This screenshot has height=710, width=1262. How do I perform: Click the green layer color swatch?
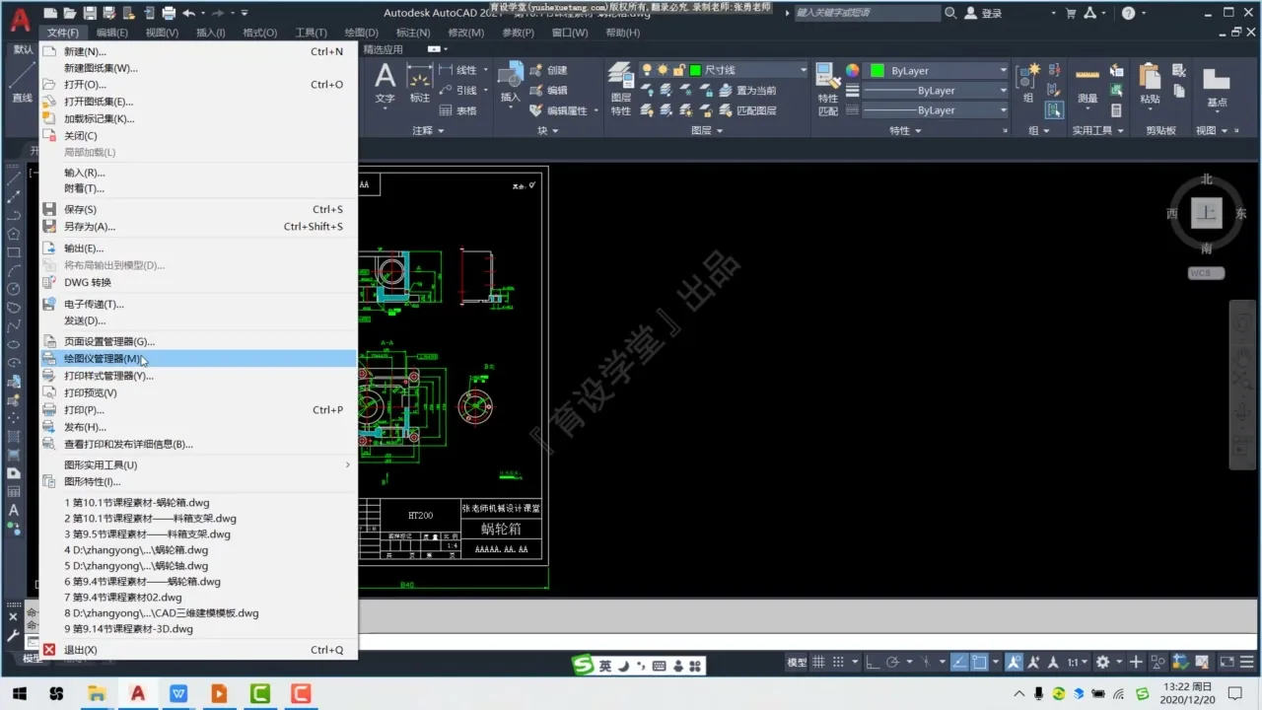pyautogui.click(x=695, y=70)
